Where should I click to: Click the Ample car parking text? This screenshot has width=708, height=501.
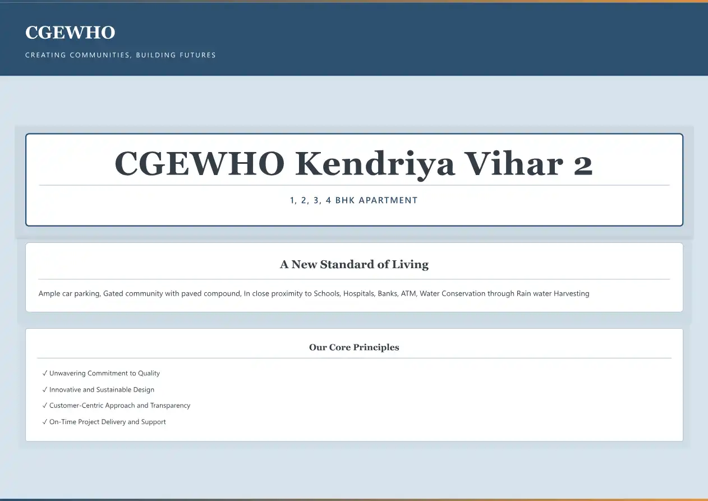(x=68, y=293)
